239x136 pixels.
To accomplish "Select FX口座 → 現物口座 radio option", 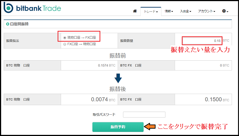I will pyautogui.click(x=65, y=44).
